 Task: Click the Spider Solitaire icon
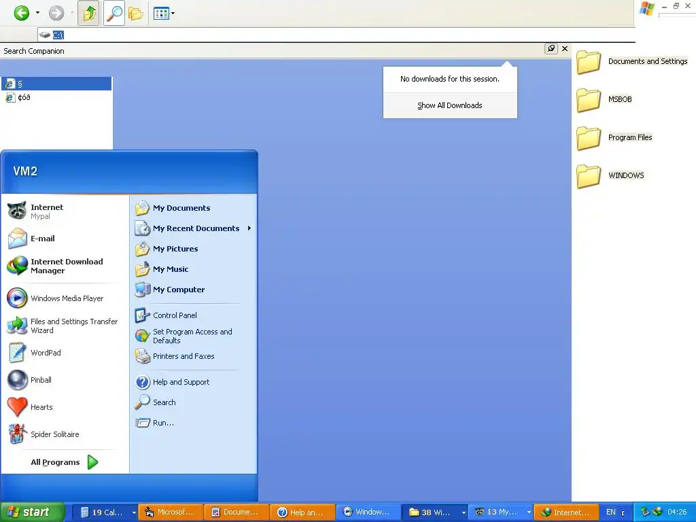[x=18, y=434]
